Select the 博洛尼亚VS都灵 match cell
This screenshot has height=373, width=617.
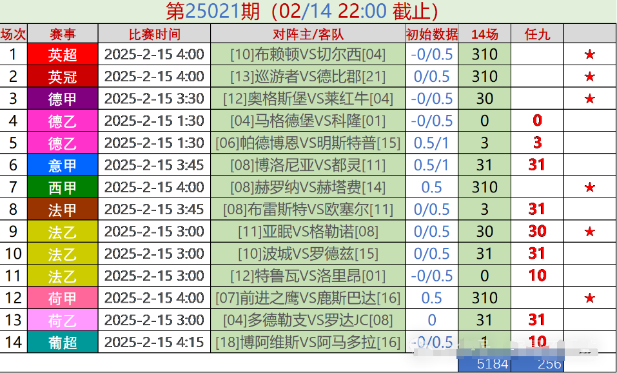(x=308, y=165)
